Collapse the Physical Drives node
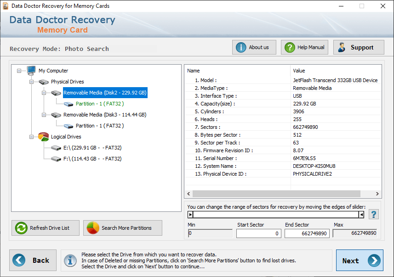Image resolution: width=394 pixels, height=277 pixels. tap(31, 82)
